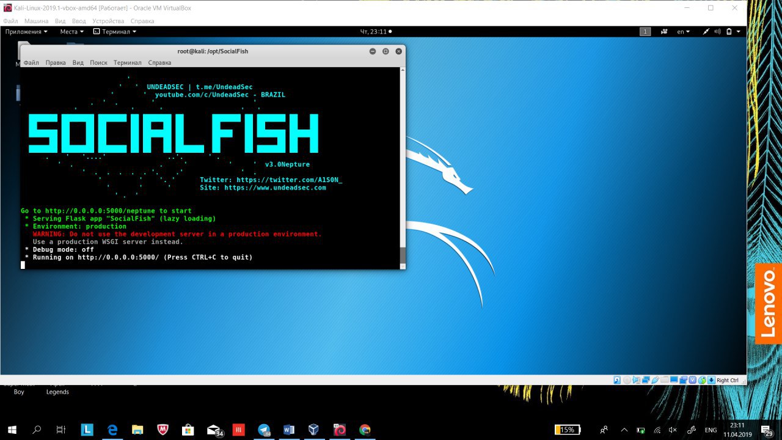Click the red striped app icon on taskbar
Viewport: 782px width, 440px height.
point(238,430)
